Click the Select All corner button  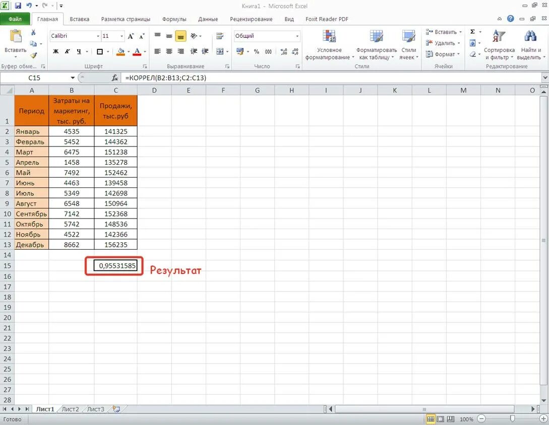[7, 90]
